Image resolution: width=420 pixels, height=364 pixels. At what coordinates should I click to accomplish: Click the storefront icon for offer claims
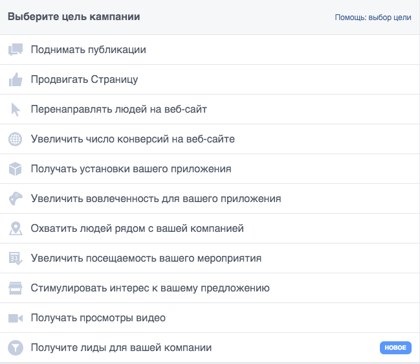point(16,288)
